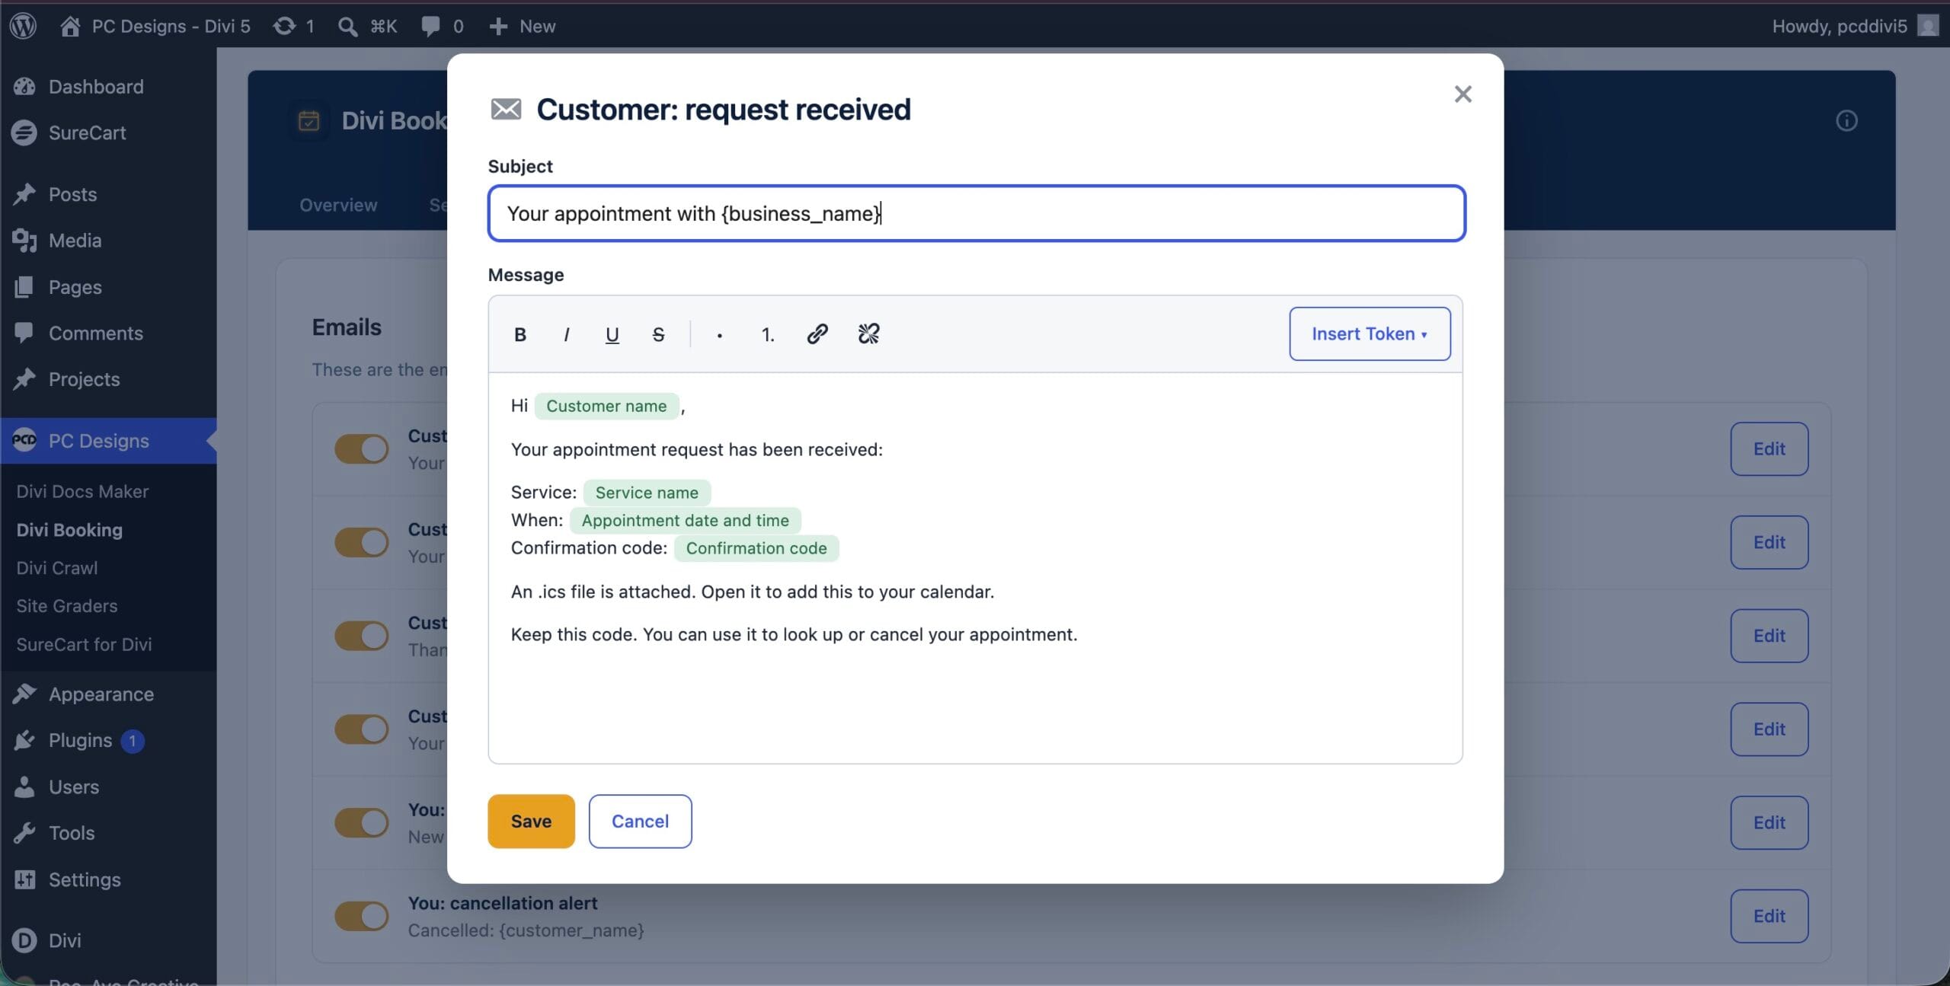Edit the fourth email in the list
Image resolution: width=1950 pixels, height=986 pixels.
[x=1769, y=729]
